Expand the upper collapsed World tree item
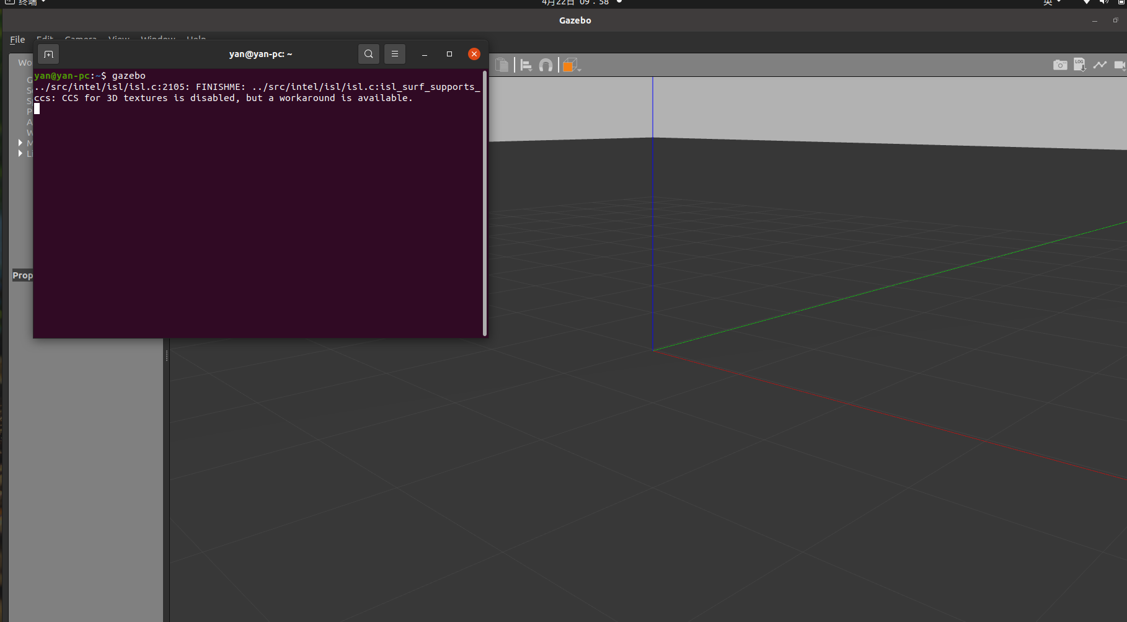Image resolution: width=1127 pixels, height=622 pixels. point(20,143)
